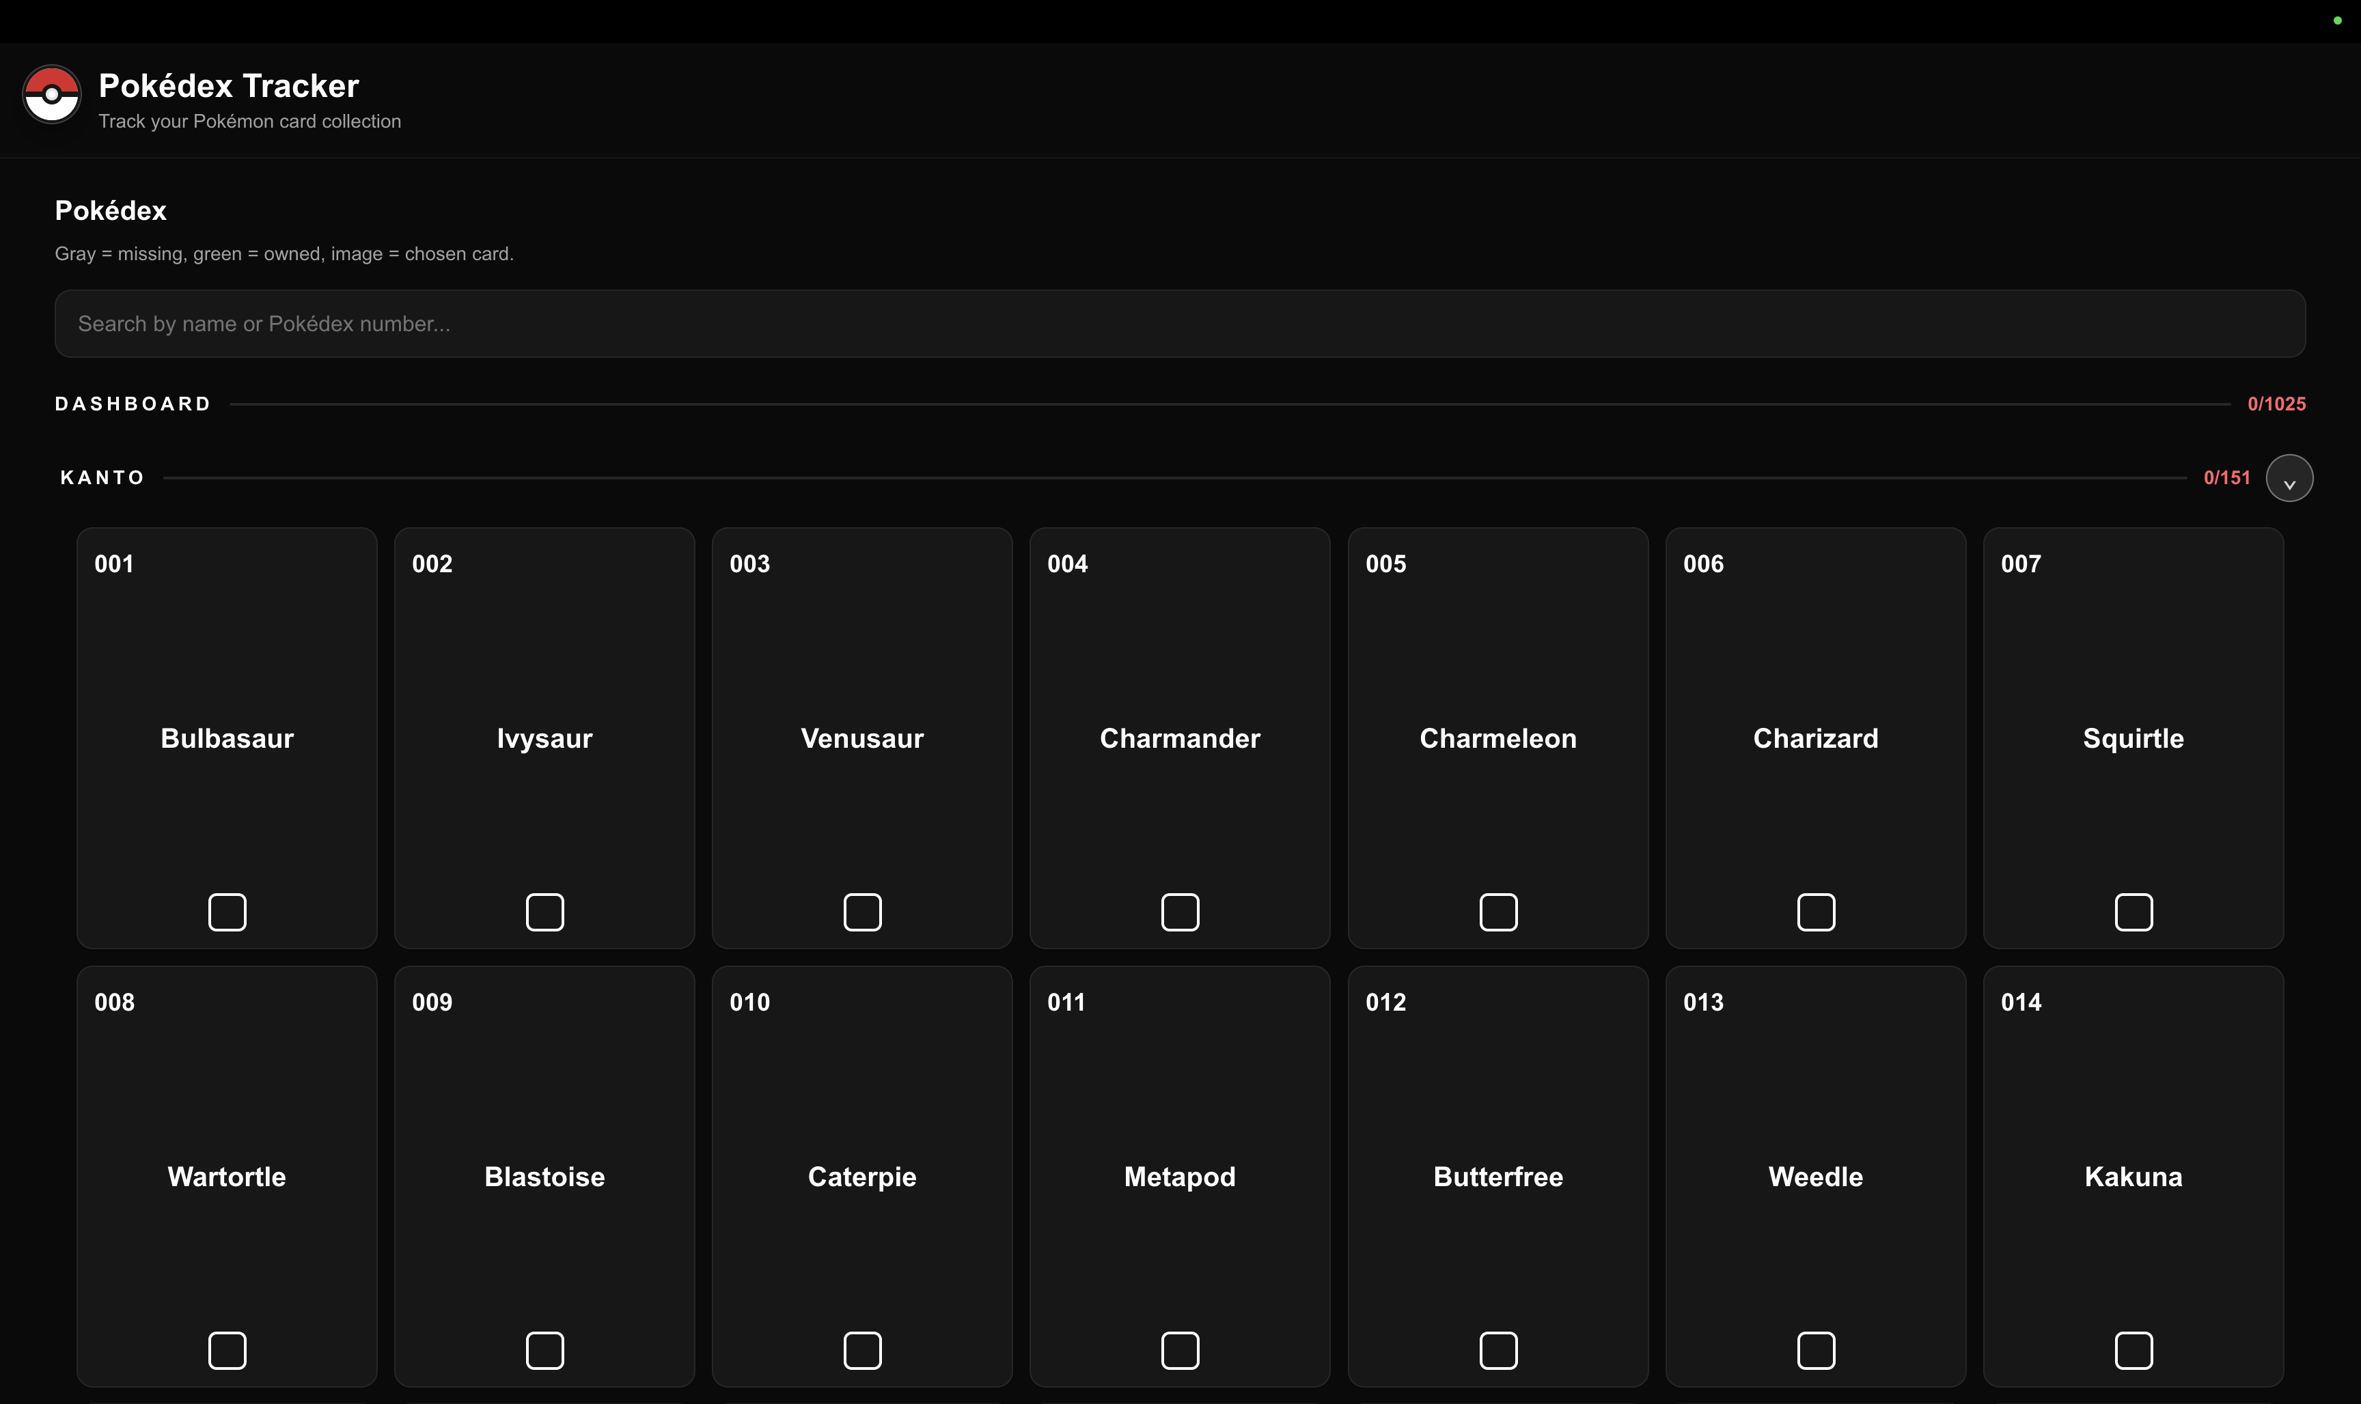This screenshot has width=2361, height=1404.
Task: Check the Wartortle owned box
Action: (227, 1350)
